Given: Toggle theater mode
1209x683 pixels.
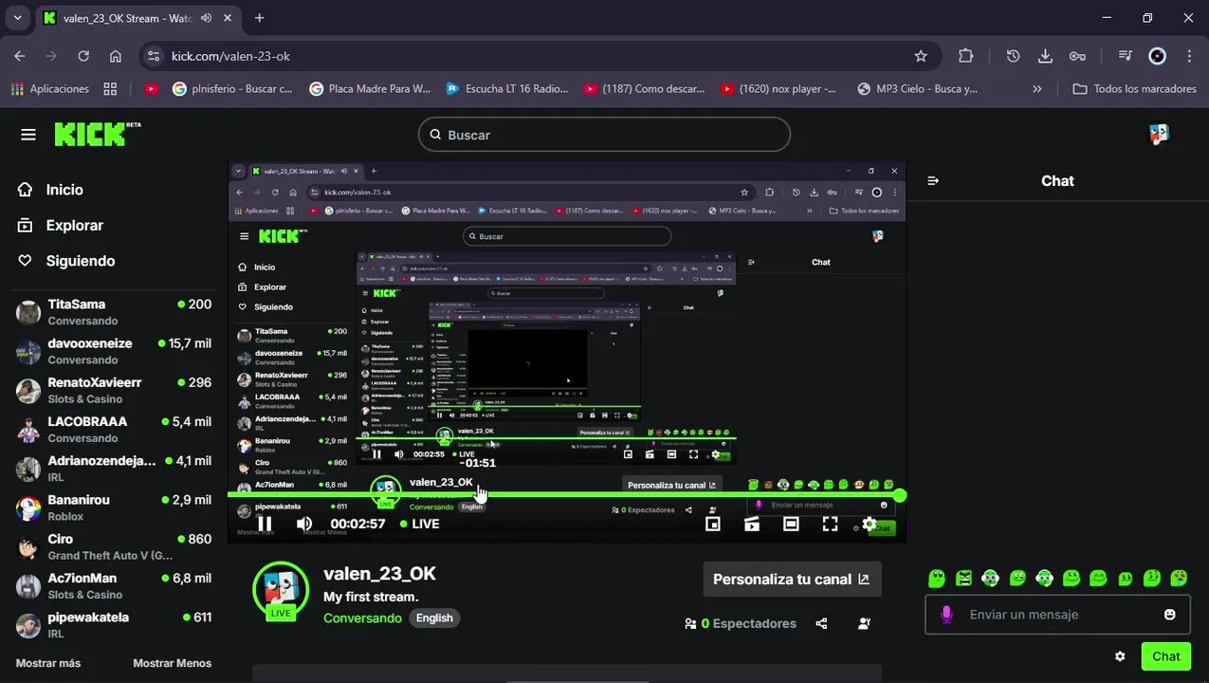Looking at the screenshot, I should point(791,524).
